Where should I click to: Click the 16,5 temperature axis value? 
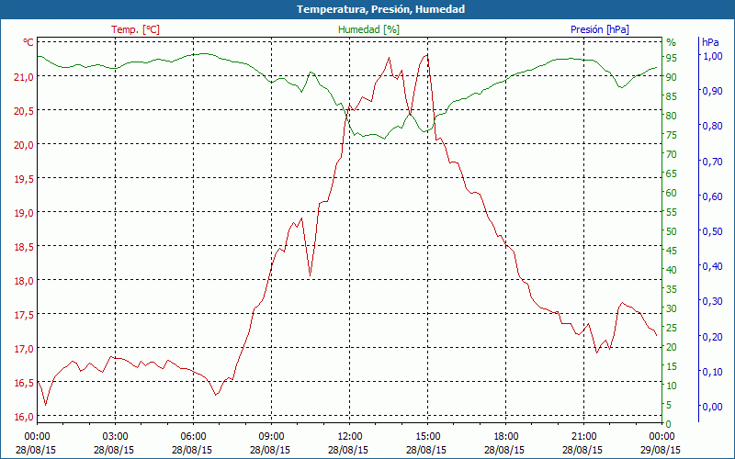(x=24, y=383)
